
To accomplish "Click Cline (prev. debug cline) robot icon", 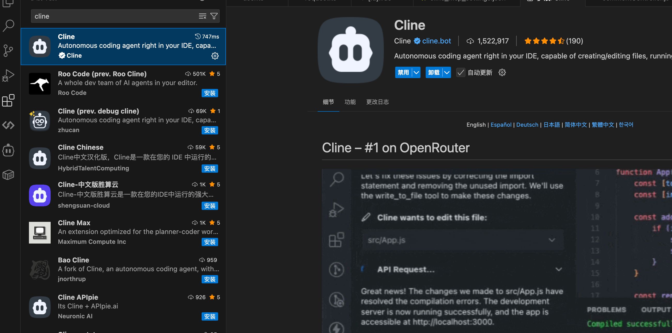I will [x=40, y=120].
